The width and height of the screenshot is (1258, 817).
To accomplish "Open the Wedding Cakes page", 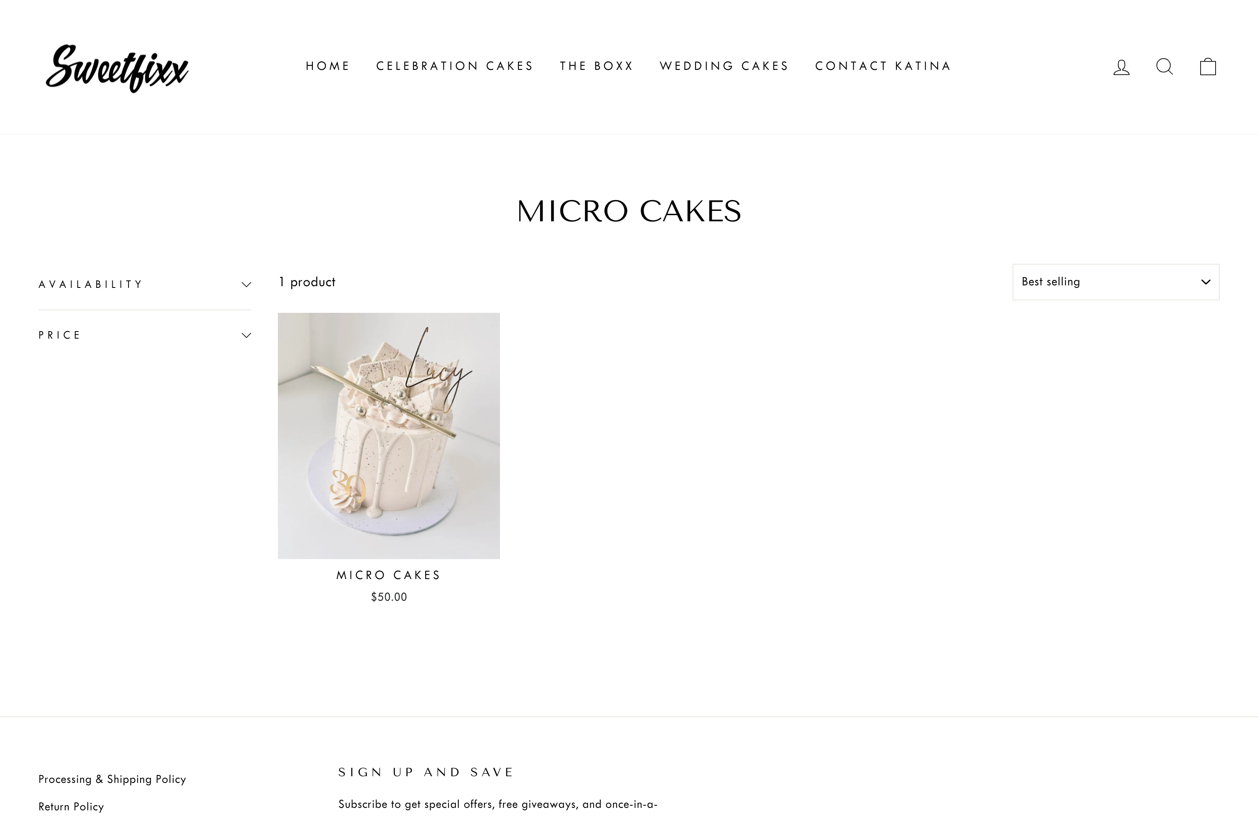I will pyautogui.click(x=724, y=66).
